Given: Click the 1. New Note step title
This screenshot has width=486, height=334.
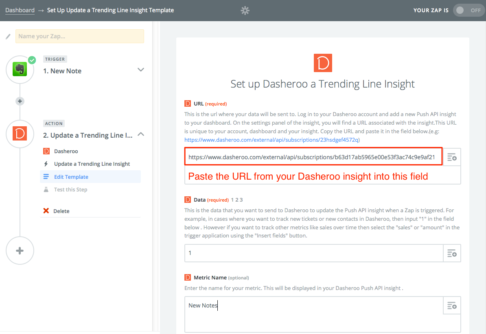Looking at the screenshot, I should pos(62,71).
